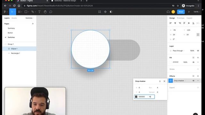The width and height of the screenshot is (205, 115).
Task: Select the Summary page
Action: coord(11,28)
